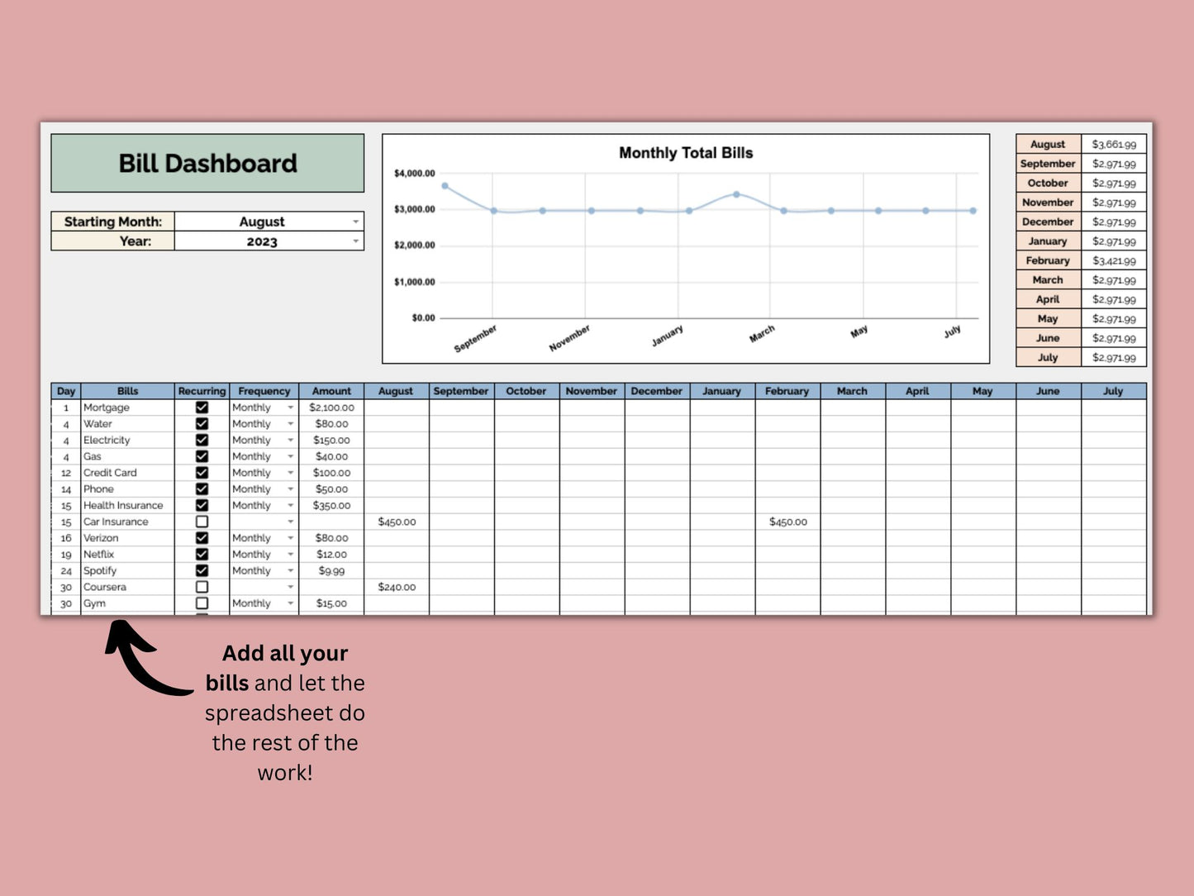Toggle the Gym recurring checkbox
1194x896 pixels.
(x=202, y=603)
